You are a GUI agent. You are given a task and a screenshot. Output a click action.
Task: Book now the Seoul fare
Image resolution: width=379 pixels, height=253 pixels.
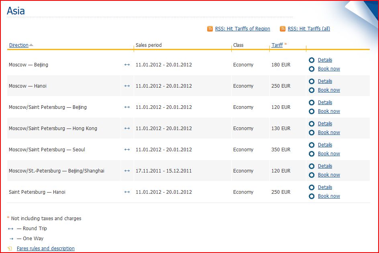(x=329, y=154)
